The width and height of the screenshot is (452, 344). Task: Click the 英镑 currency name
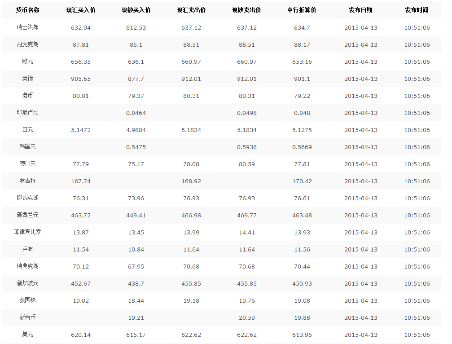pos(27,79)
